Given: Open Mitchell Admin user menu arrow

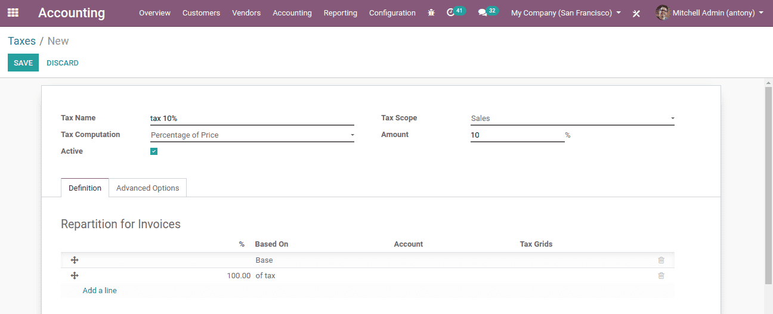Looking at the screenshot, I should (x=761, y=13).
